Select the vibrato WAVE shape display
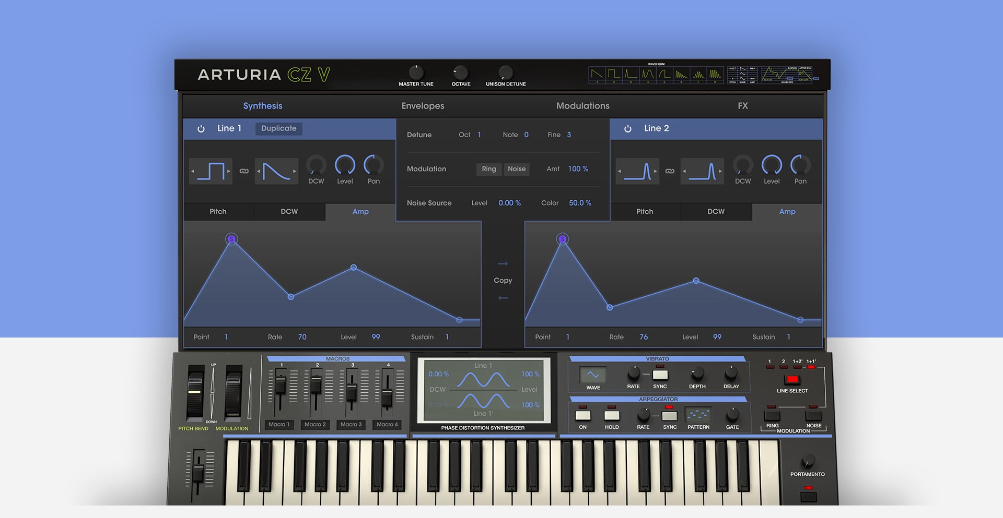Image resolution: width=1003 pixels, height=518 pixels. click(593, 375)
